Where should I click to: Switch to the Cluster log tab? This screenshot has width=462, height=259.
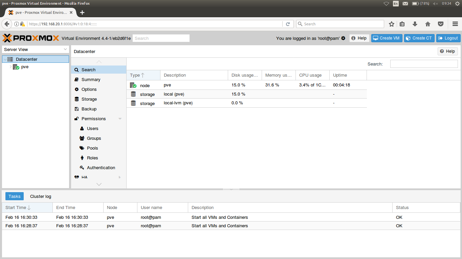(41, 196)
